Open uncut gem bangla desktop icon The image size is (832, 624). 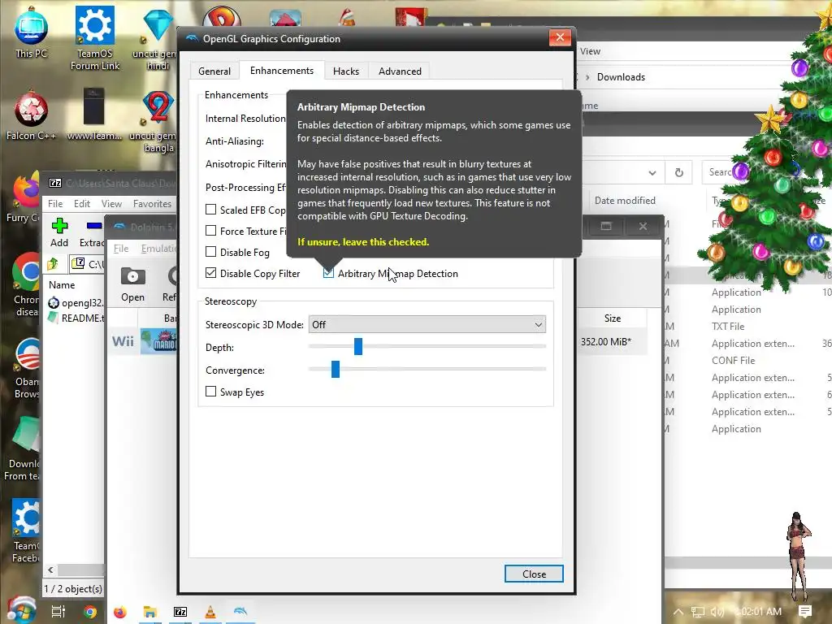157,122
